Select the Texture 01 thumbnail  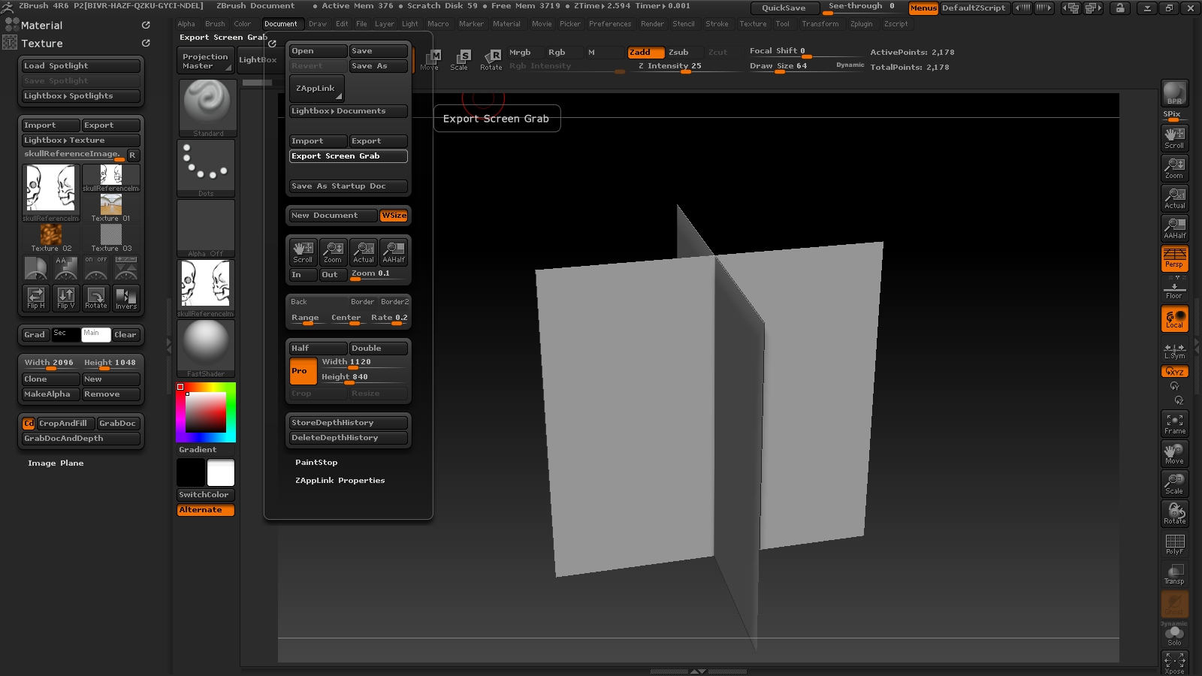click(111, 207)
